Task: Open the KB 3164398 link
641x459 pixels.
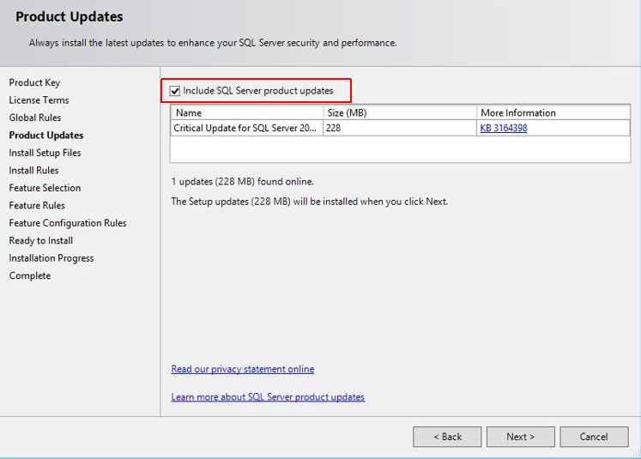Action: tap(503, 128)
